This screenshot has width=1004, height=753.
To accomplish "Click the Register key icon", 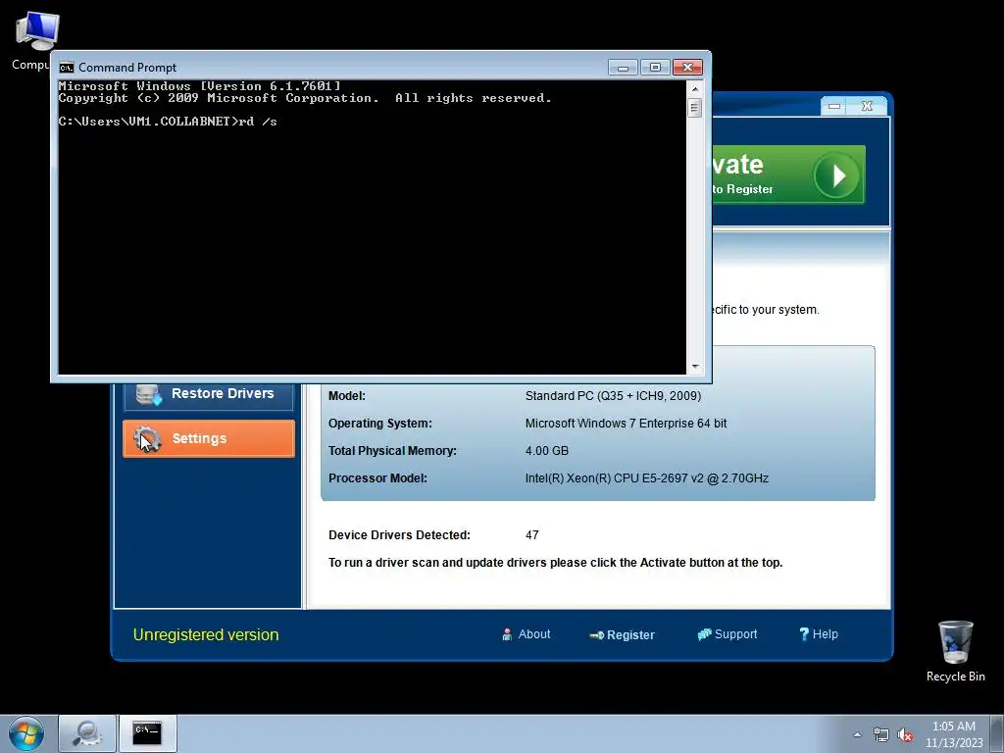I will pos(596,635).
